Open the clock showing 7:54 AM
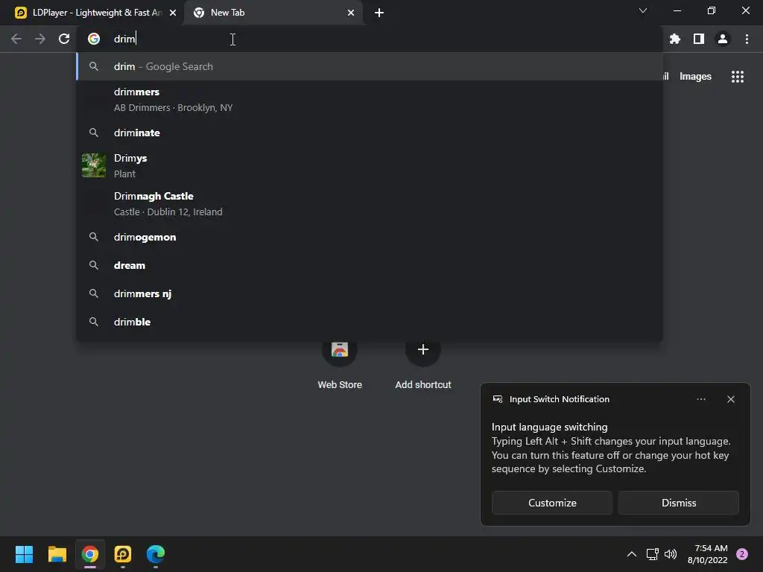 pos(708,554)
